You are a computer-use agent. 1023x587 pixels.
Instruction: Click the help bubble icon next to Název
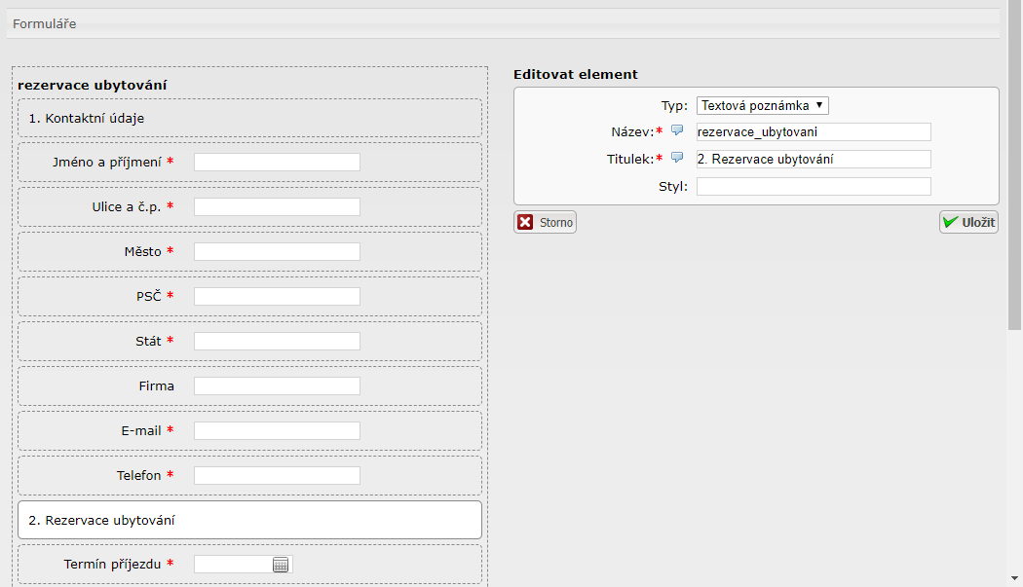pos(677,130)
